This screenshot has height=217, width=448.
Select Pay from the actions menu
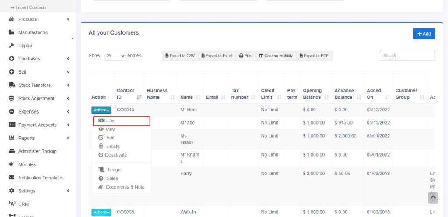110,121
